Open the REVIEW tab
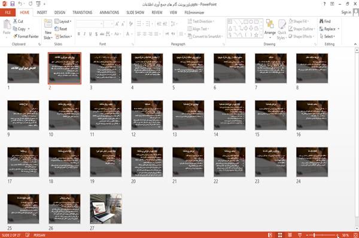This screenshot has width=359, height=238. pyautogui.click(x=157, y=13)
